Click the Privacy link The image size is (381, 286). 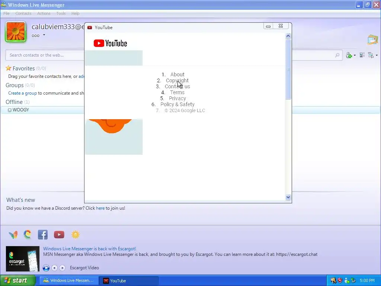point(177,98)
